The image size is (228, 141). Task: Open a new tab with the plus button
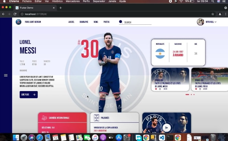pyautogui.click(x=60, y=8)
